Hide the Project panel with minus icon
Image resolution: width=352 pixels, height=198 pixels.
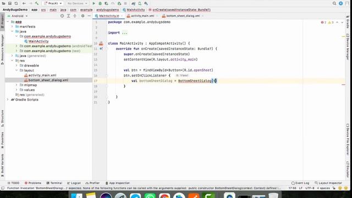[x=89, y=16]
